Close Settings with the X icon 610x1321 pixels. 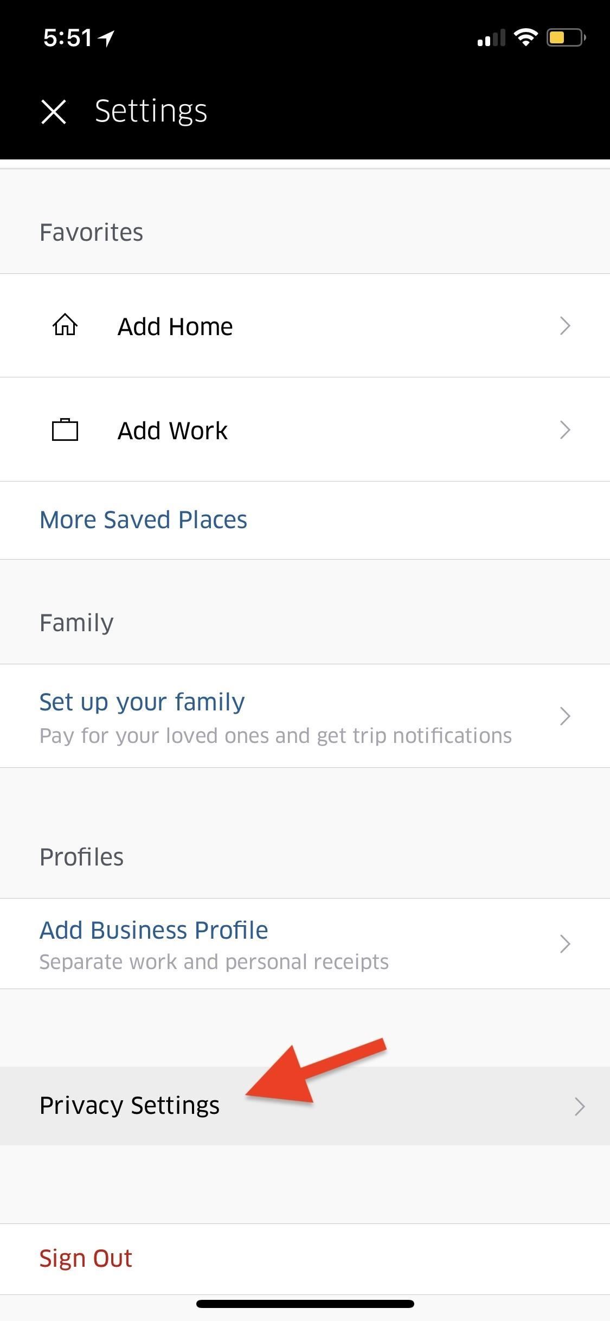[54, 112]
